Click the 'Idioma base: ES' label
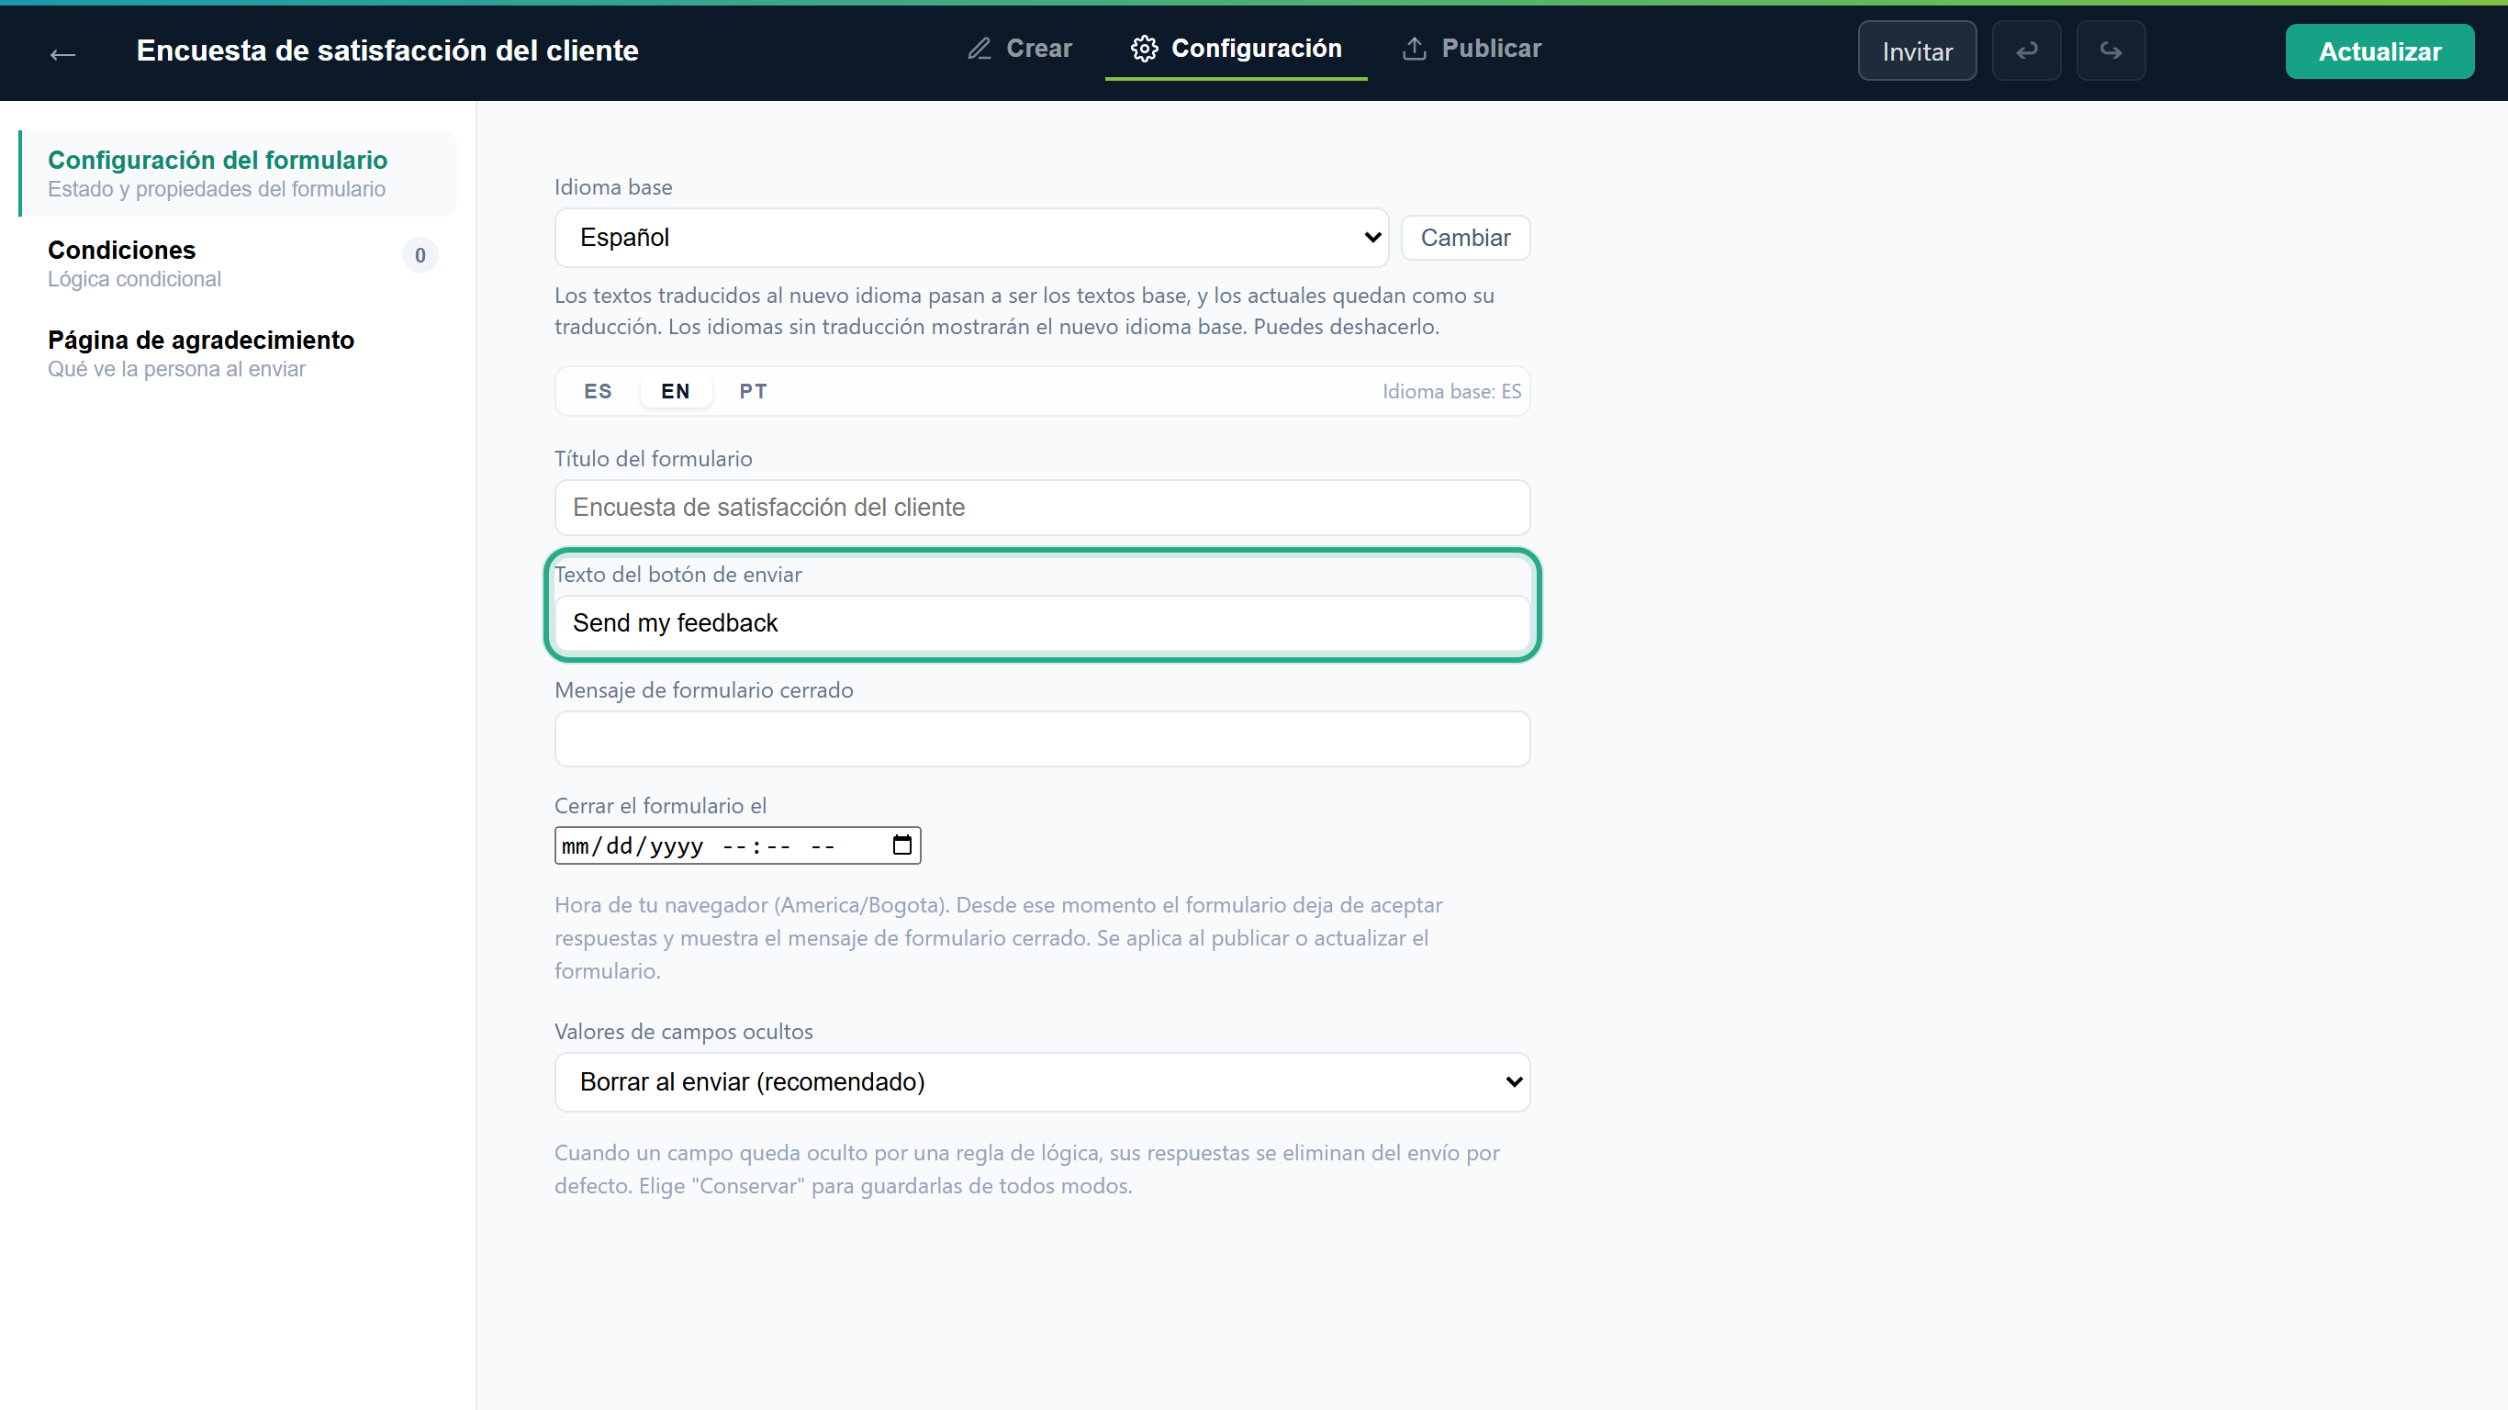 coord(1450,391)
